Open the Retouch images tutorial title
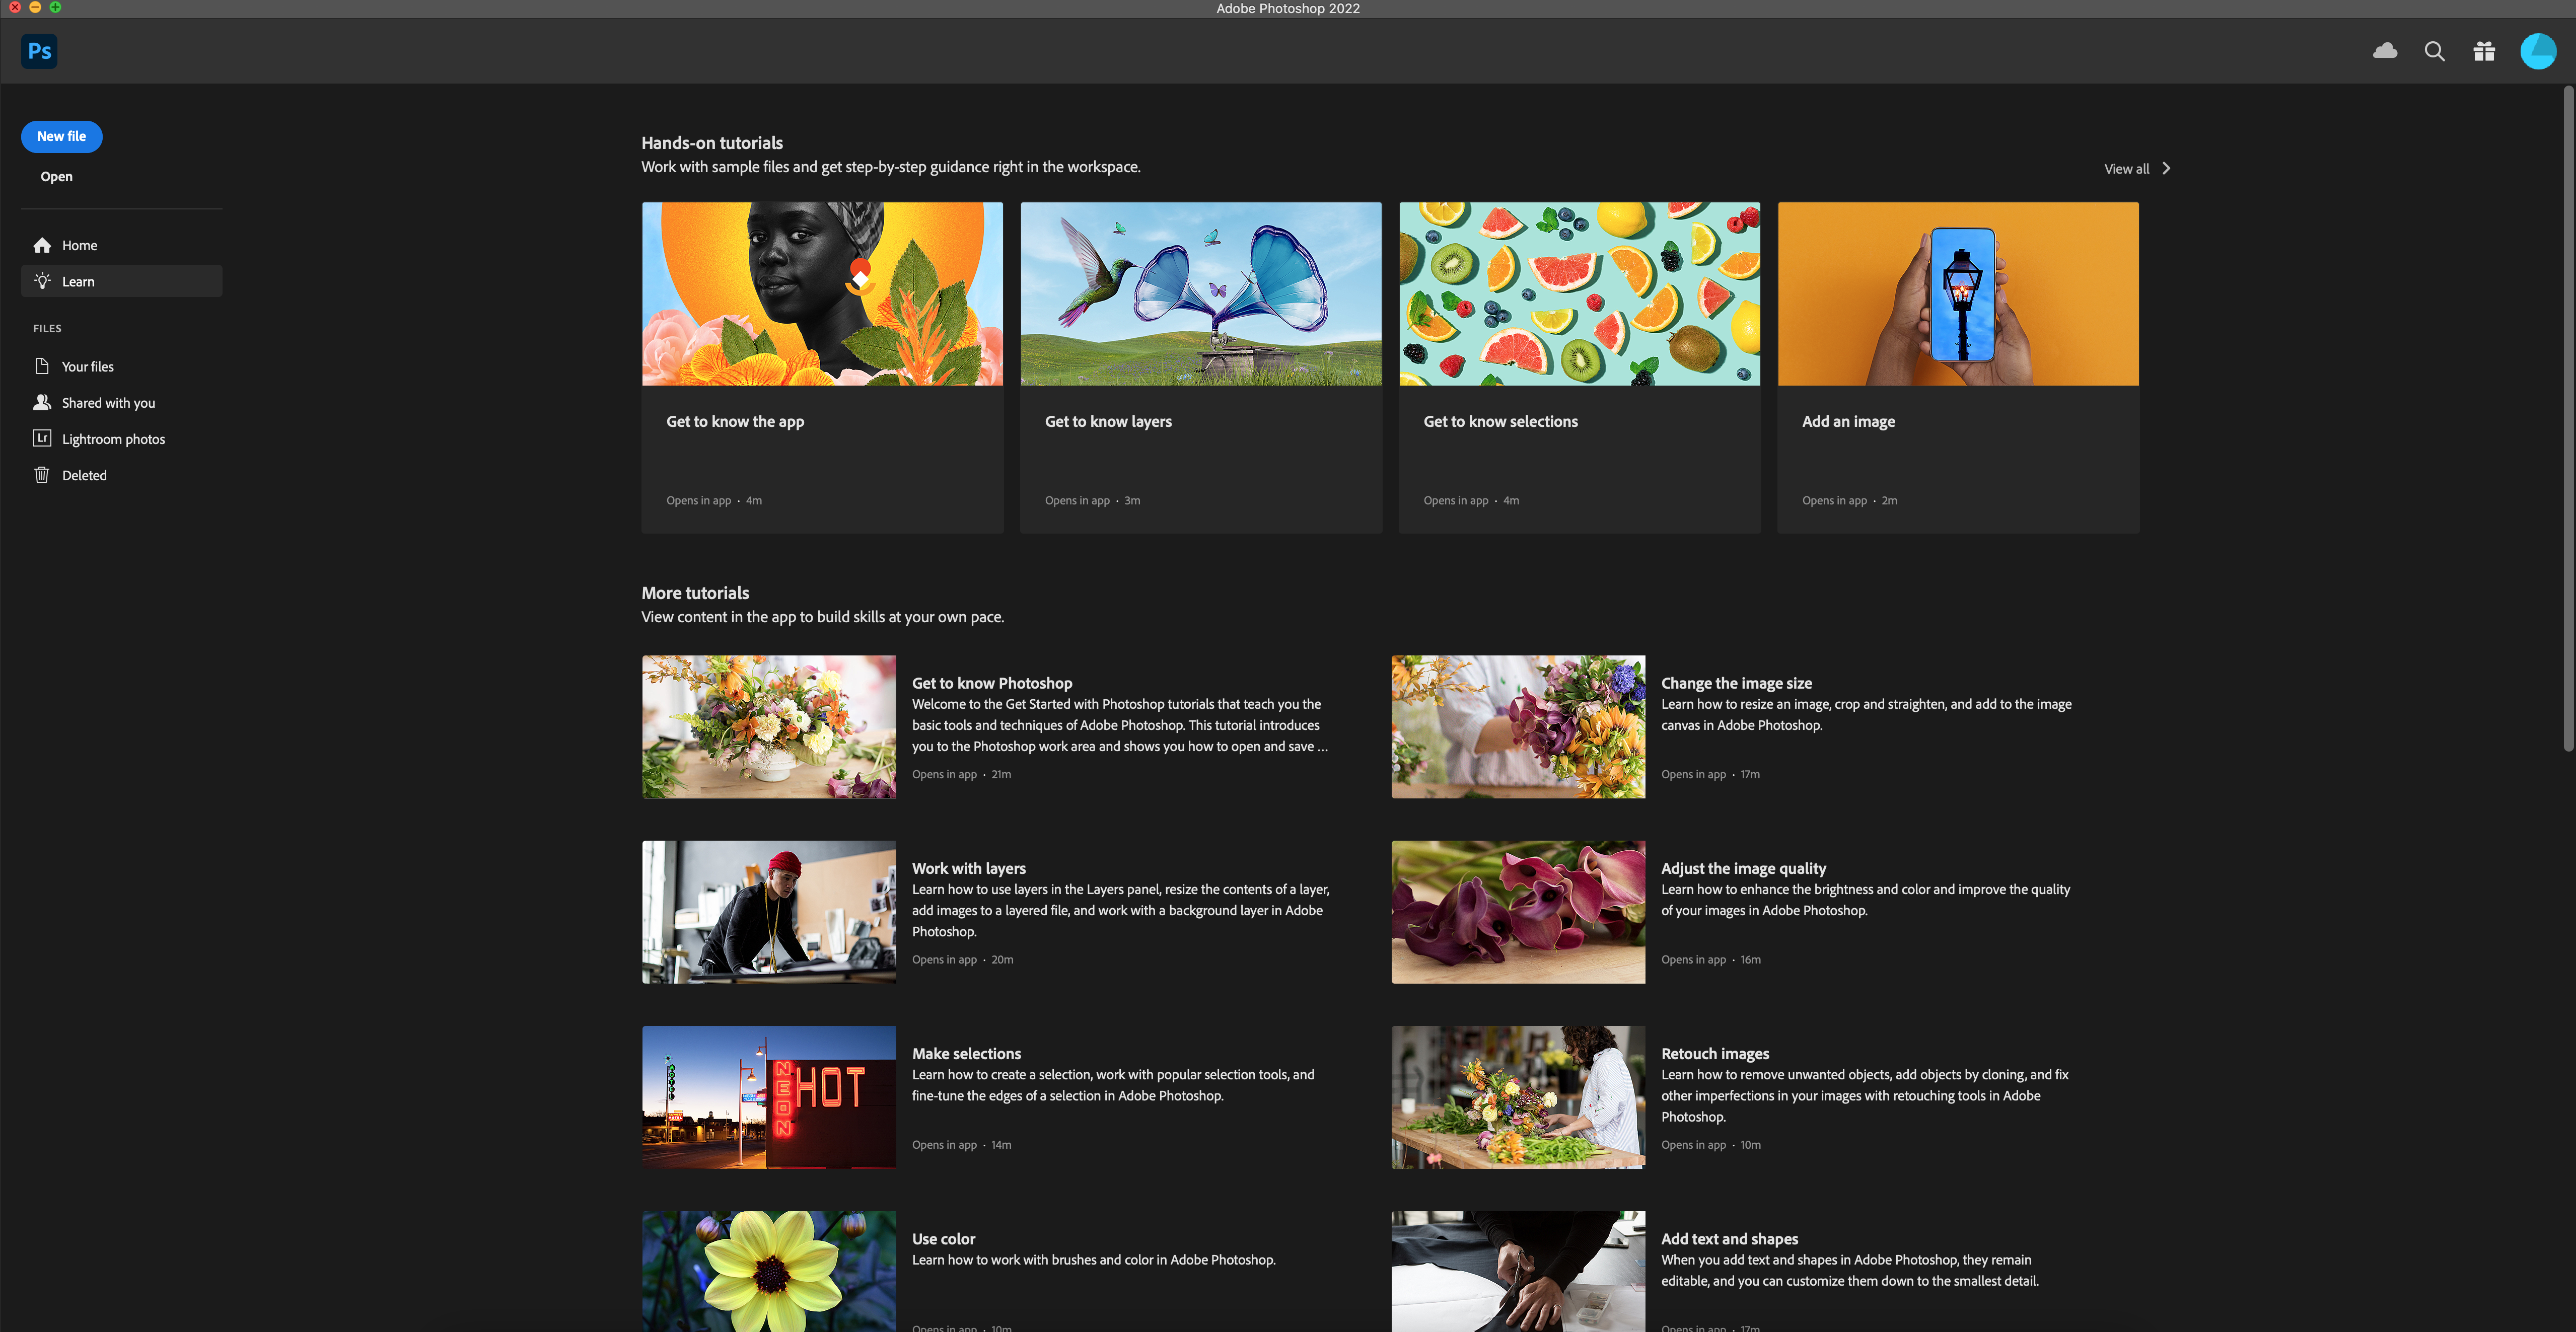The image size is (2576, 1332). tap(1714, 1053)
